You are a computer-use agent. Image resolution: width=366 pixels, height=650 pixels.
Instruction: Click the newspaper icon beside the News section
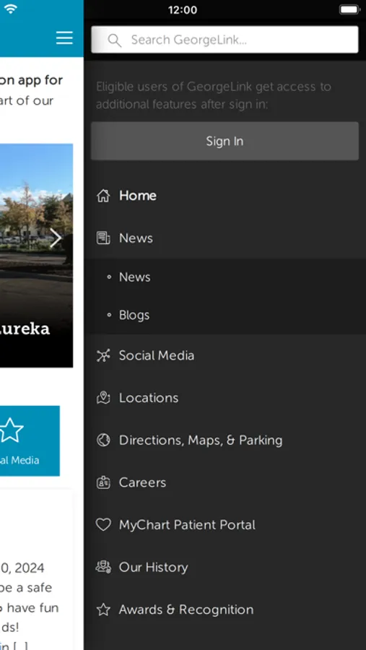[103, 238]
